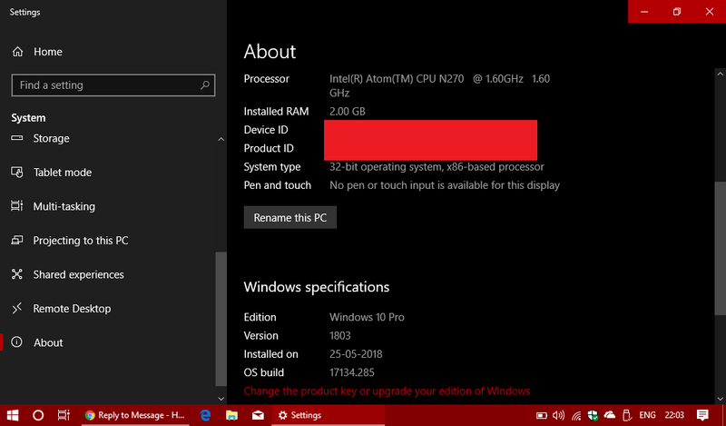Restore down the Settings window
726x426 pixels.
click(x=677, y=12)
